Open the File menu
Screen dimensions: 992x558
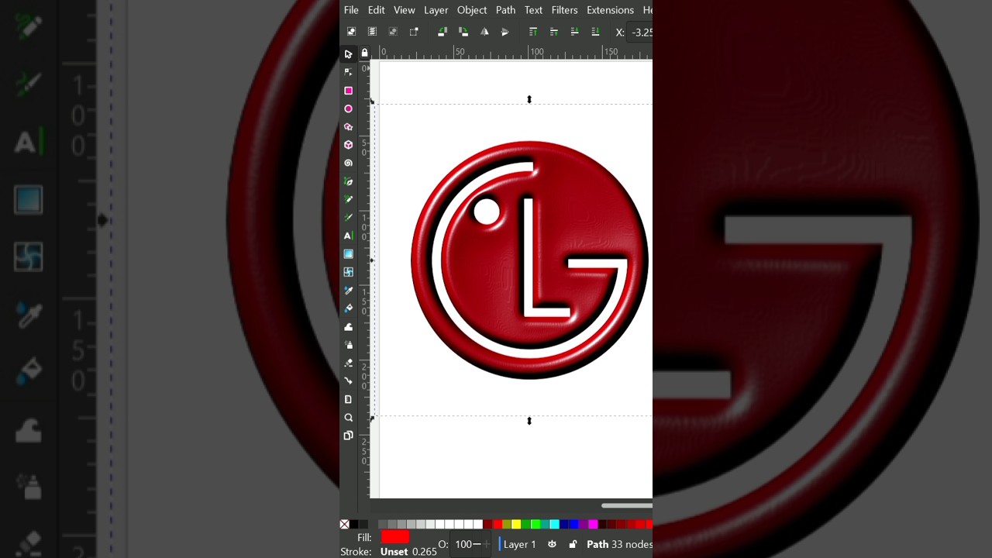point(351,10)
